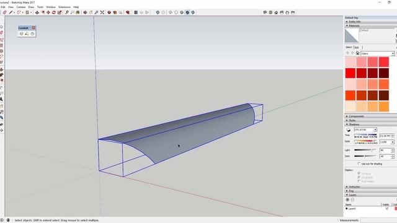The image size is (397, 223).
Task: Switch to Wireframe face style
Action: [171, 12]
